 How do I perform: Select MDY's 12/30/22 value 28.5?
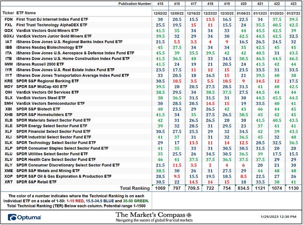(227, 87)
